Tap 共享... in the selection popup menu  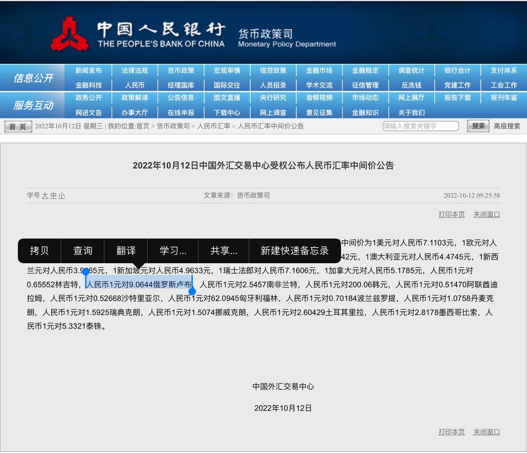(224, 250)
